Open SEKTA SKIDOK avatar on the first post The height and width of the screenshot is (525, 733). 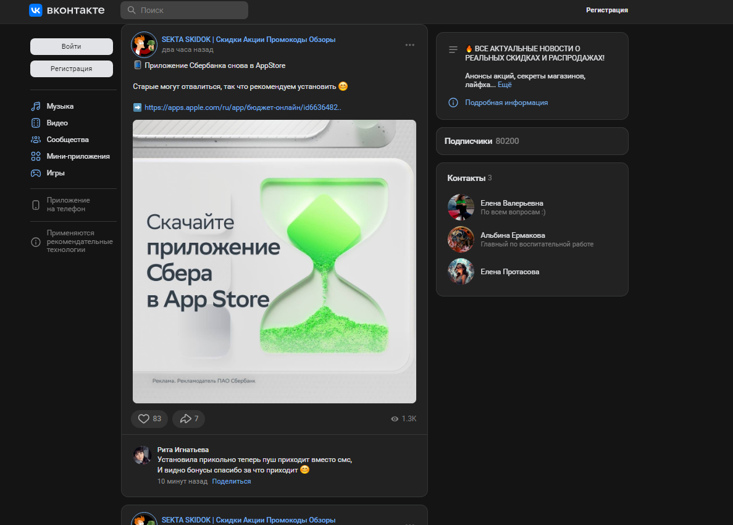[144, 44]
